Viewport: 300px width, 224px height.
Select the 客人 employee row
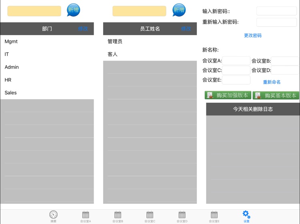(x=150, y=54)
